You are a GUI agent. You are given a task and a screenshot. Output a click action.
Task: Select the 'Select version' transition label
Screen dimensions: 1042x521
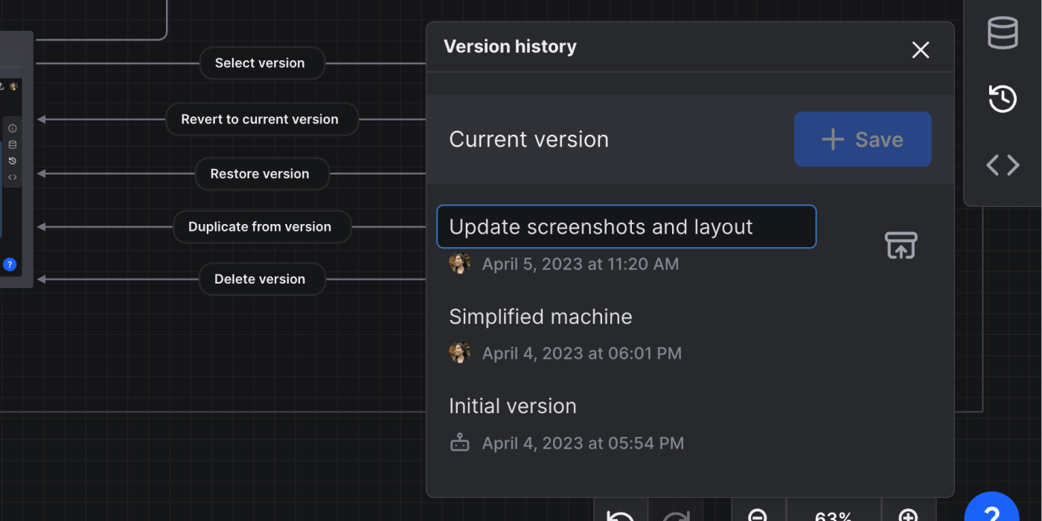[260, 63]
